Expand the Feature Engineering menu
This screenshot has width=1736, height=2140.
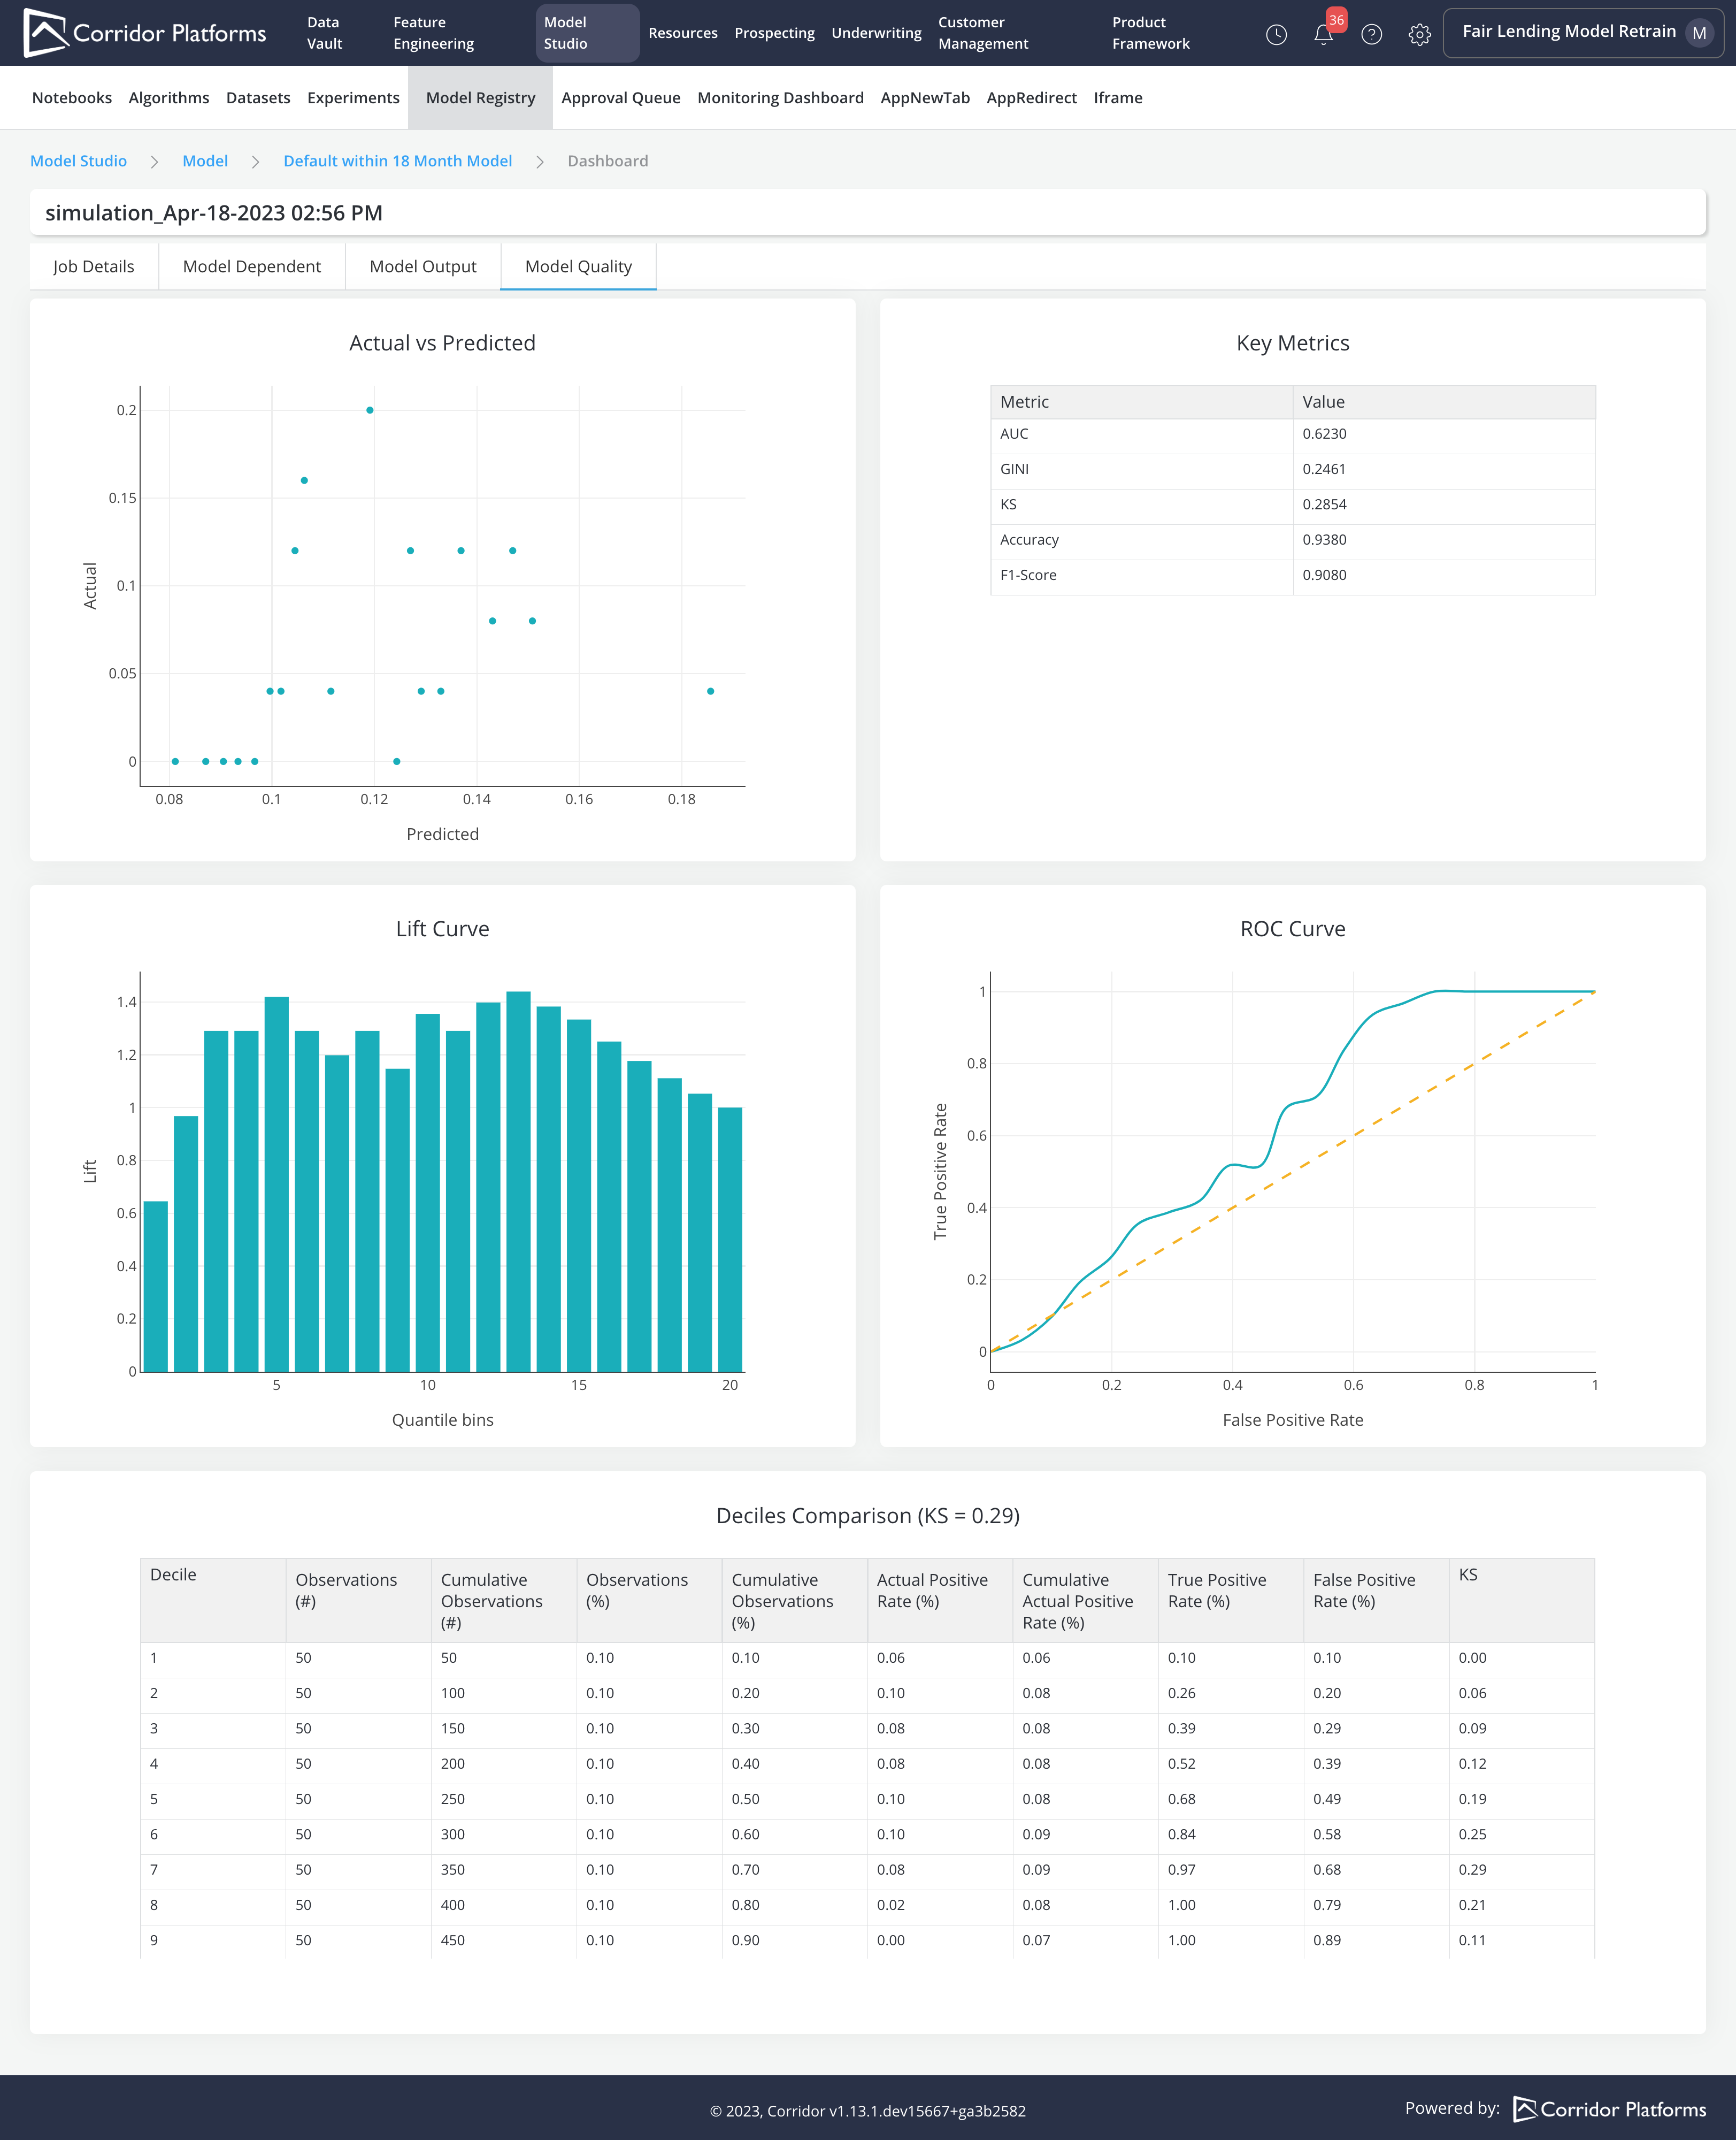pos(433,33)
